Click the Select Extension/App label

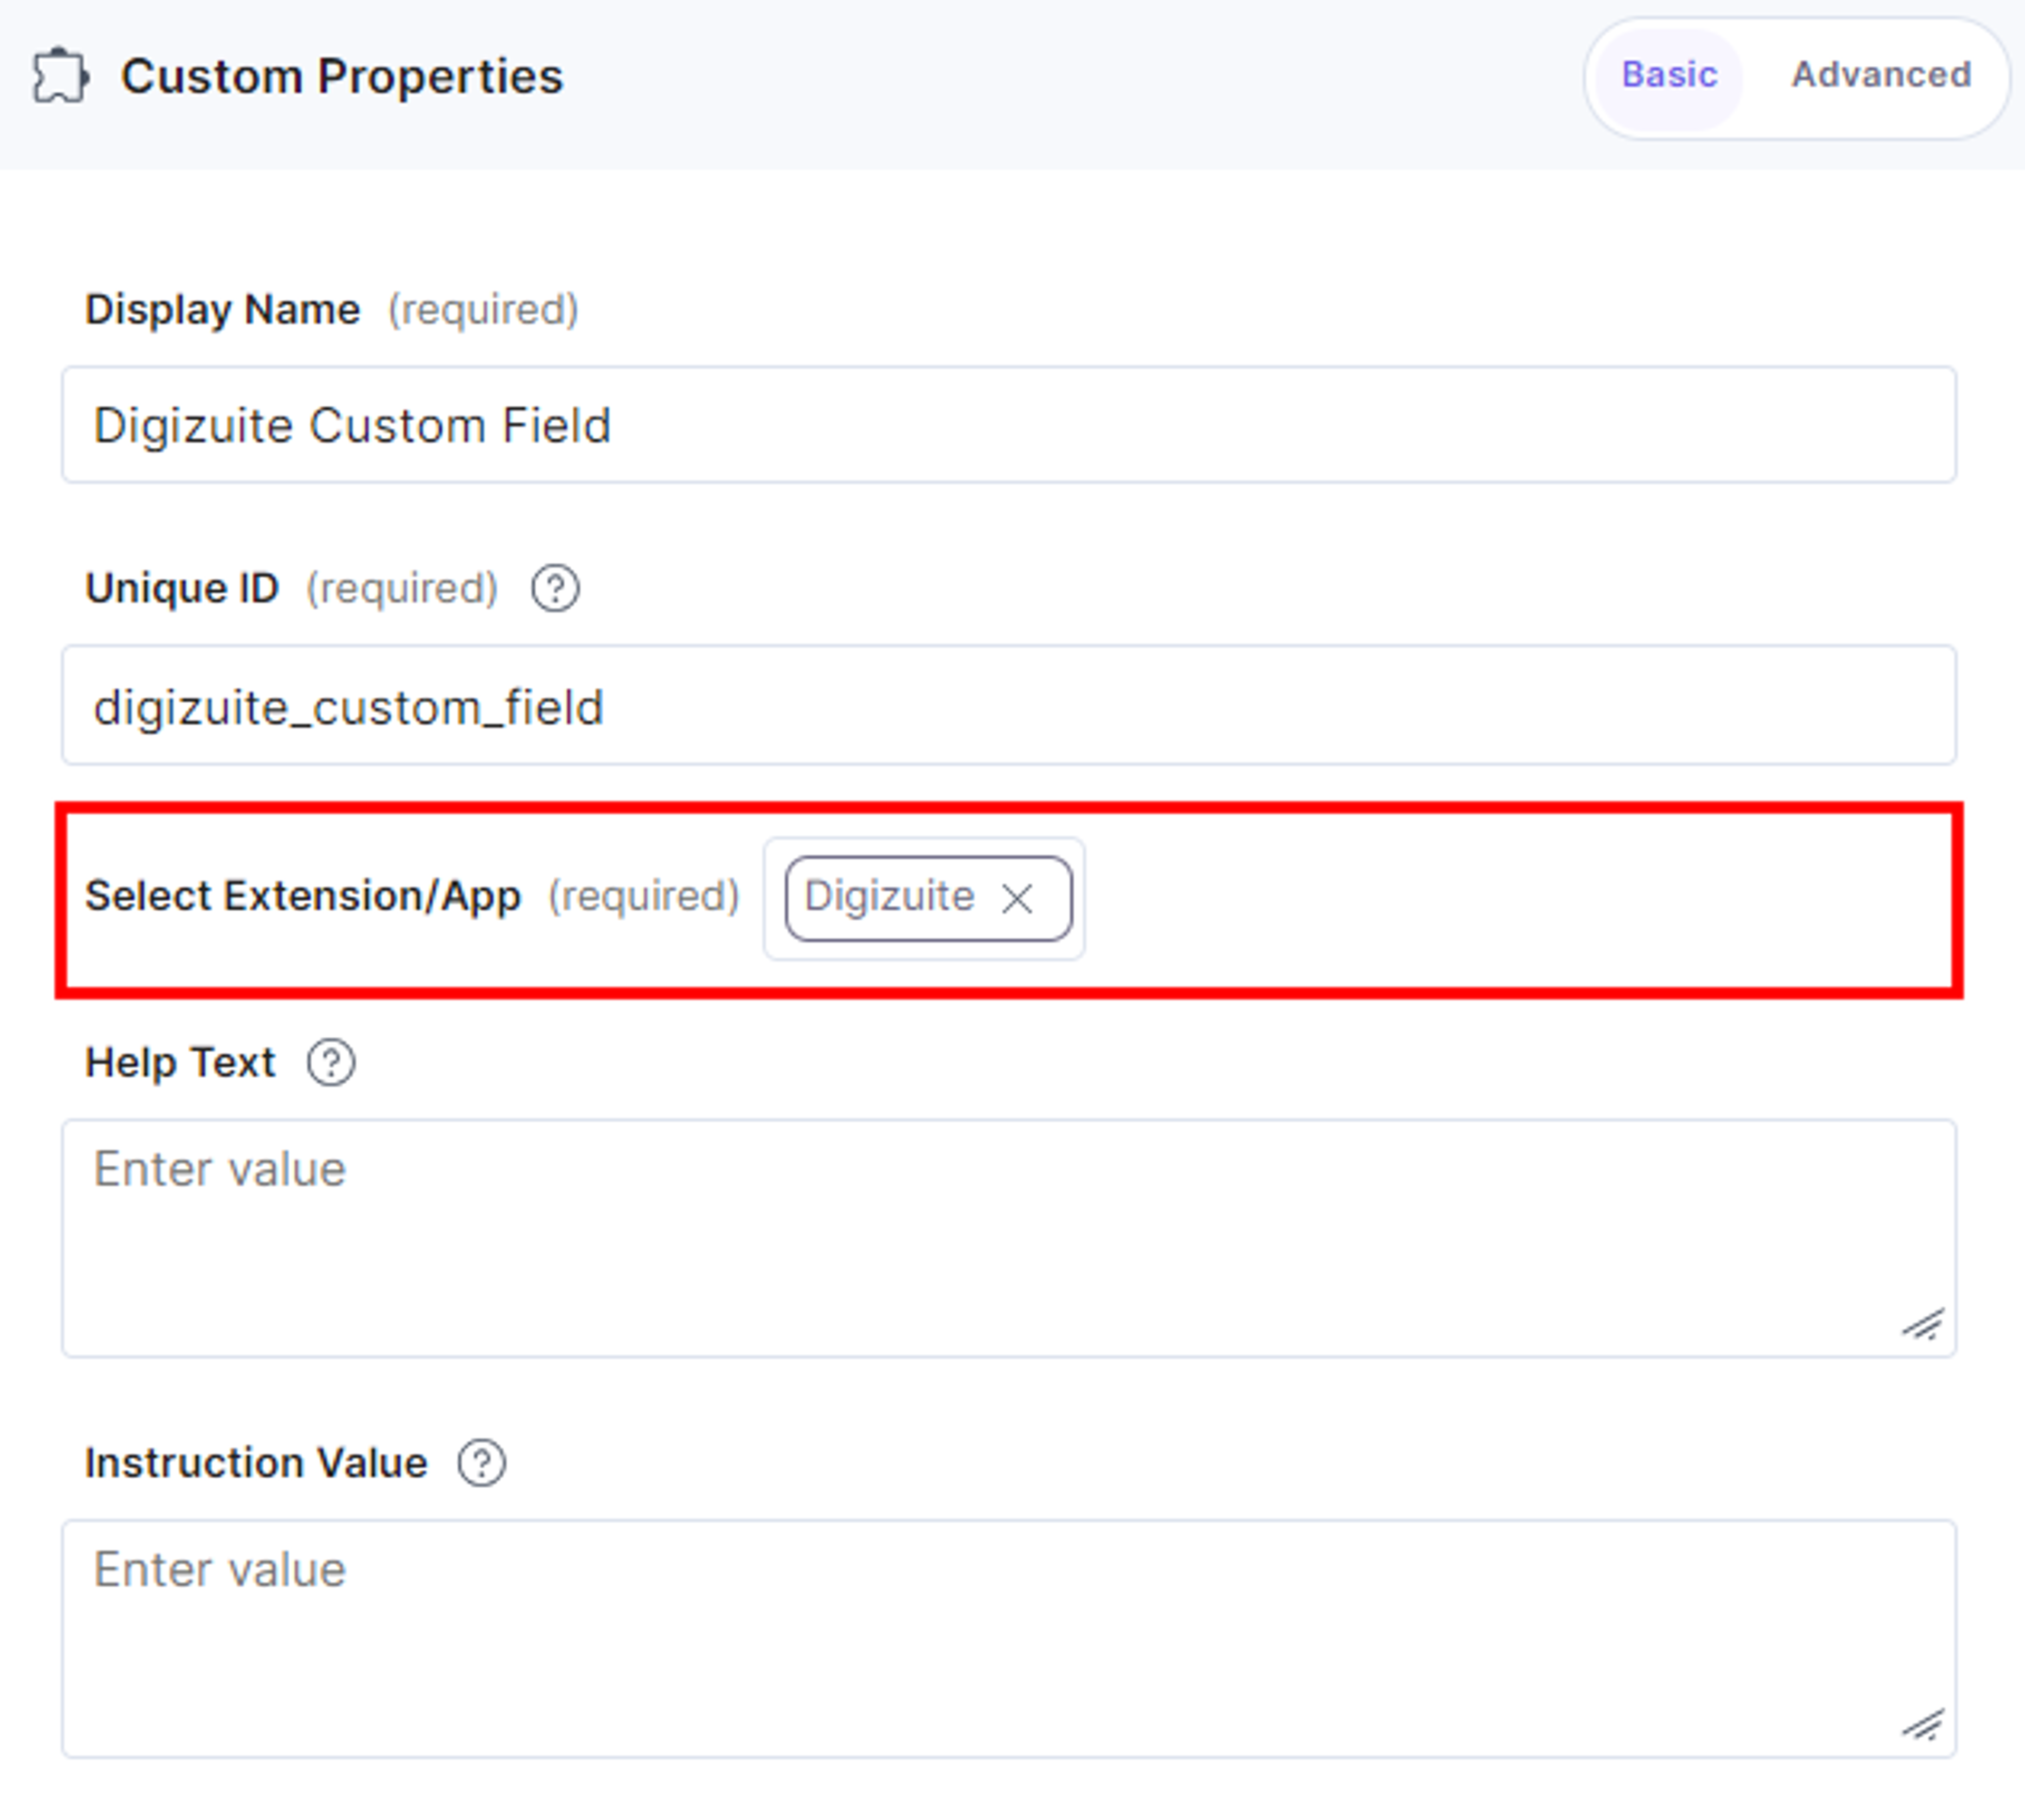[x=303, y=896]
